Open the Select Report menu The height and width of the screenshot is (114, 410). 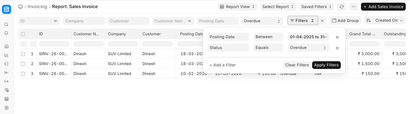(x=278, y=7)
